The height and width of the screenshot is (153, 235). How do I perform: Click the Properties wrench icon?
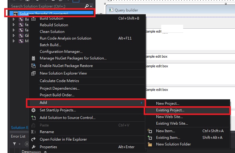pos(33,147)
